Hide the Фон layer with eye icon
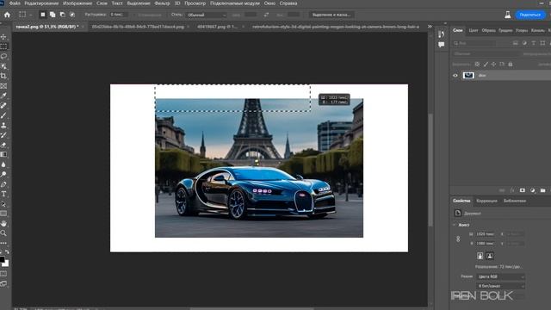Screen dimensions: 551x310 pyautogui.click(x=455, y=75)
